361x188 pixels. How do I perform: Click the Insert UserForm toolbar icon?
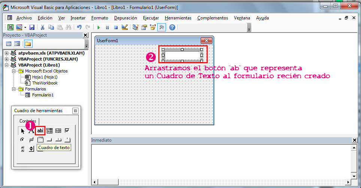tap(19, 27)
